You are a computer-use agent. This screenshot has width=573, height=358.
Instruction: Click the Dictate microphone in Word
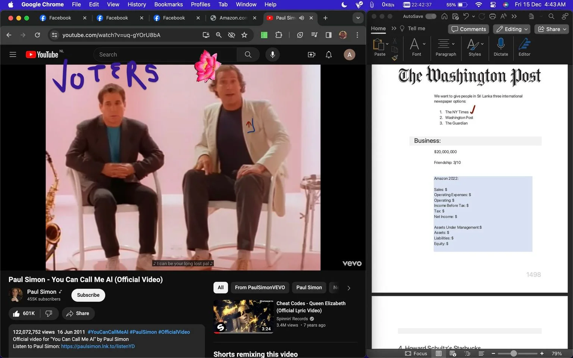pyautogui.click(x=501, y=47)
